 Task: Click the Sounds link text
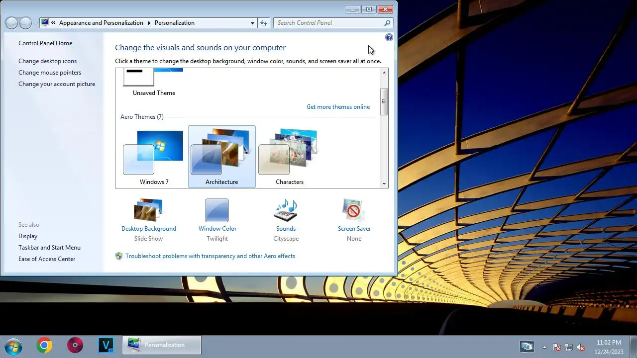point(286,229)
